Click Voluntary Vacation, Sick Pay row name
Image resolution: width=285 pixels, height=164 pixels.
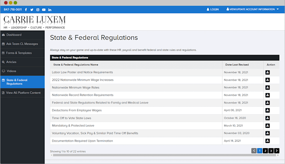click(95, 133)
